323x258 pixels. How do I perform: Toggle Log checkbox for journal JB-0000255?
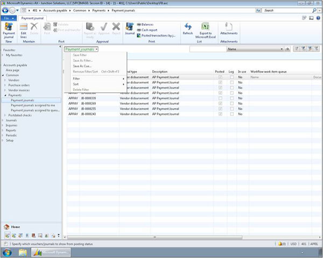tap(231, 109)
